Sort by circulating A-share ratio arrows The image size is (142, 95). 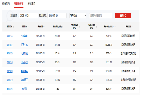pos(79,27)
